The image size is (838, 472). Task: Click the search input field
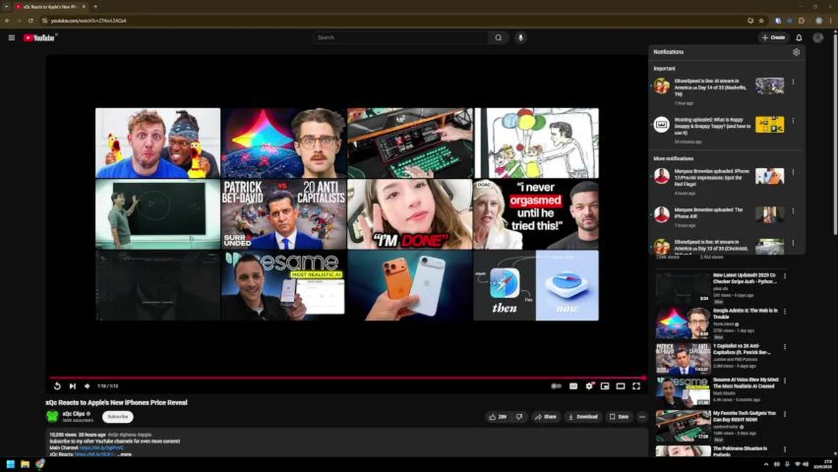coord(401,37)
